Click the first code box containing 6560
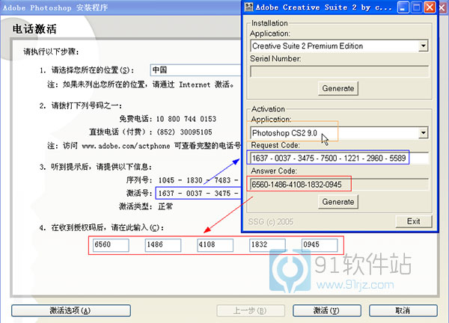The width and height of the screenshot is (449, 323). (x=112, y=245)
